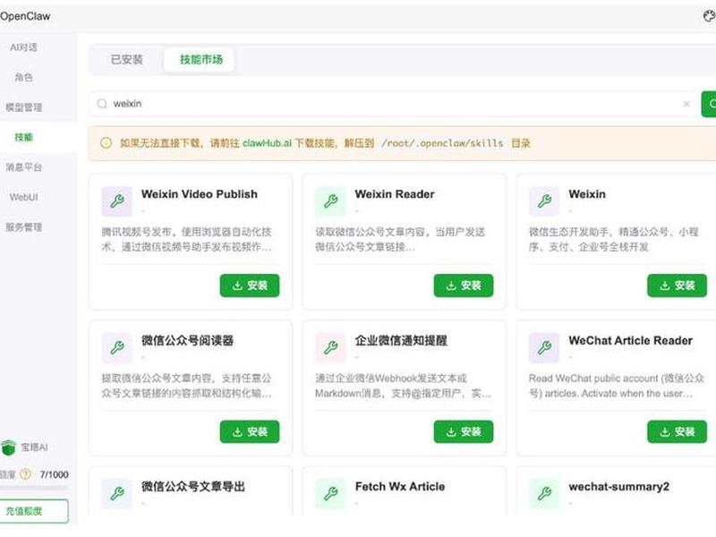Image resolution: width=716 pixels, height=537 pixels.
Task: Install the WeChat Article Reader skill
Action: point(677,431)
